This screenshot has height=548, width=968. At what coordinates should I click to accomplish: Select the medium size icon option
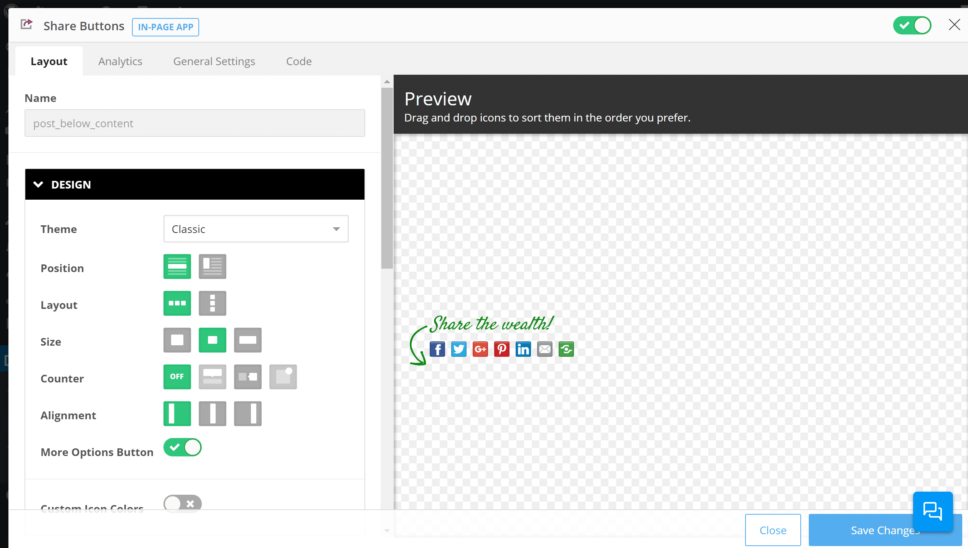point(213,340)
